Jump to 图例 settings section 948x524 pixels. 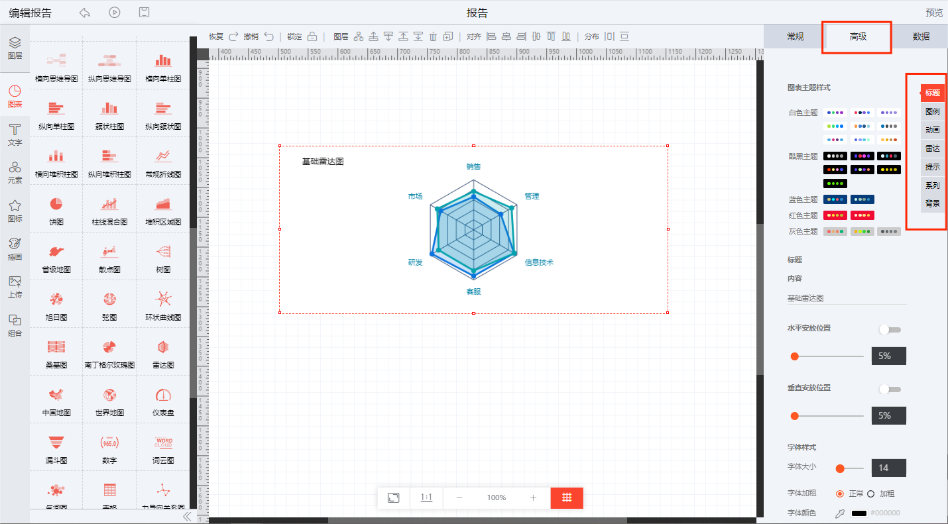932,111
